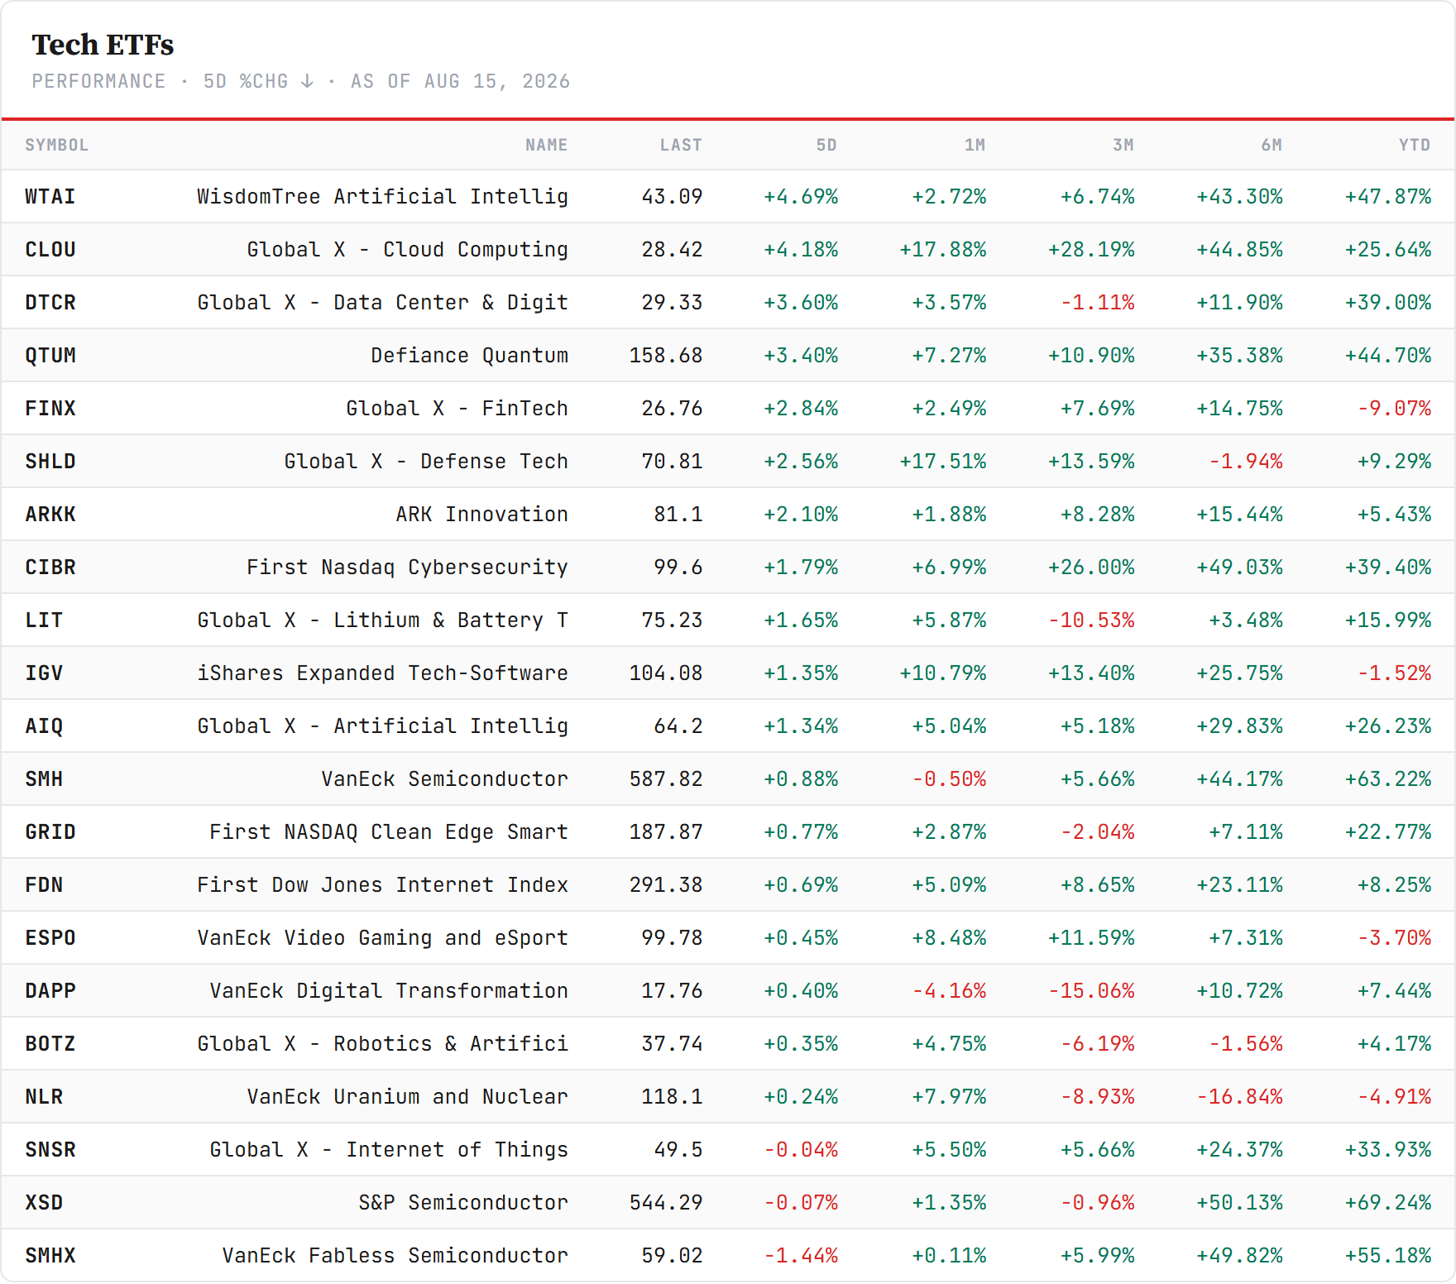Click the name "First Dow Jones Internet Index"

(382, 885)
